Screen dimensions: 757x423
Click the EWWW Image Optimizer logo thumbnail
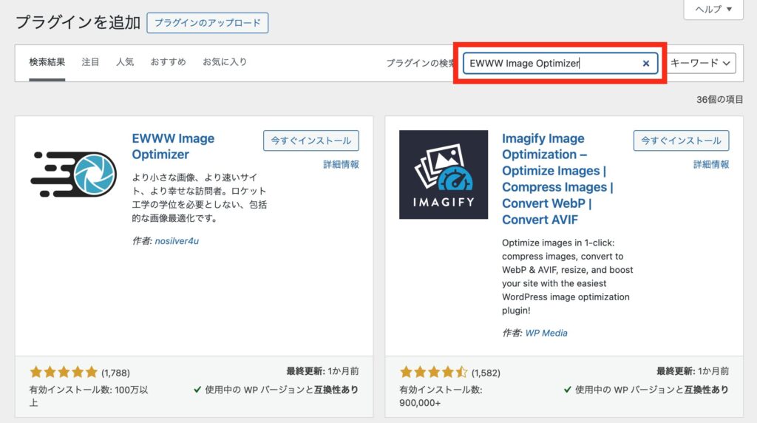[x=73, y=174]
